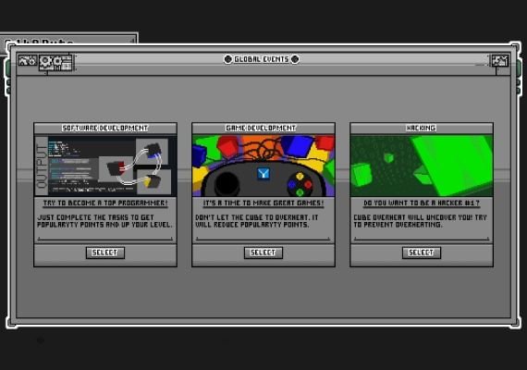527x370 pixels.
Task: Click the Game Development card header
Action: [263, 129]
